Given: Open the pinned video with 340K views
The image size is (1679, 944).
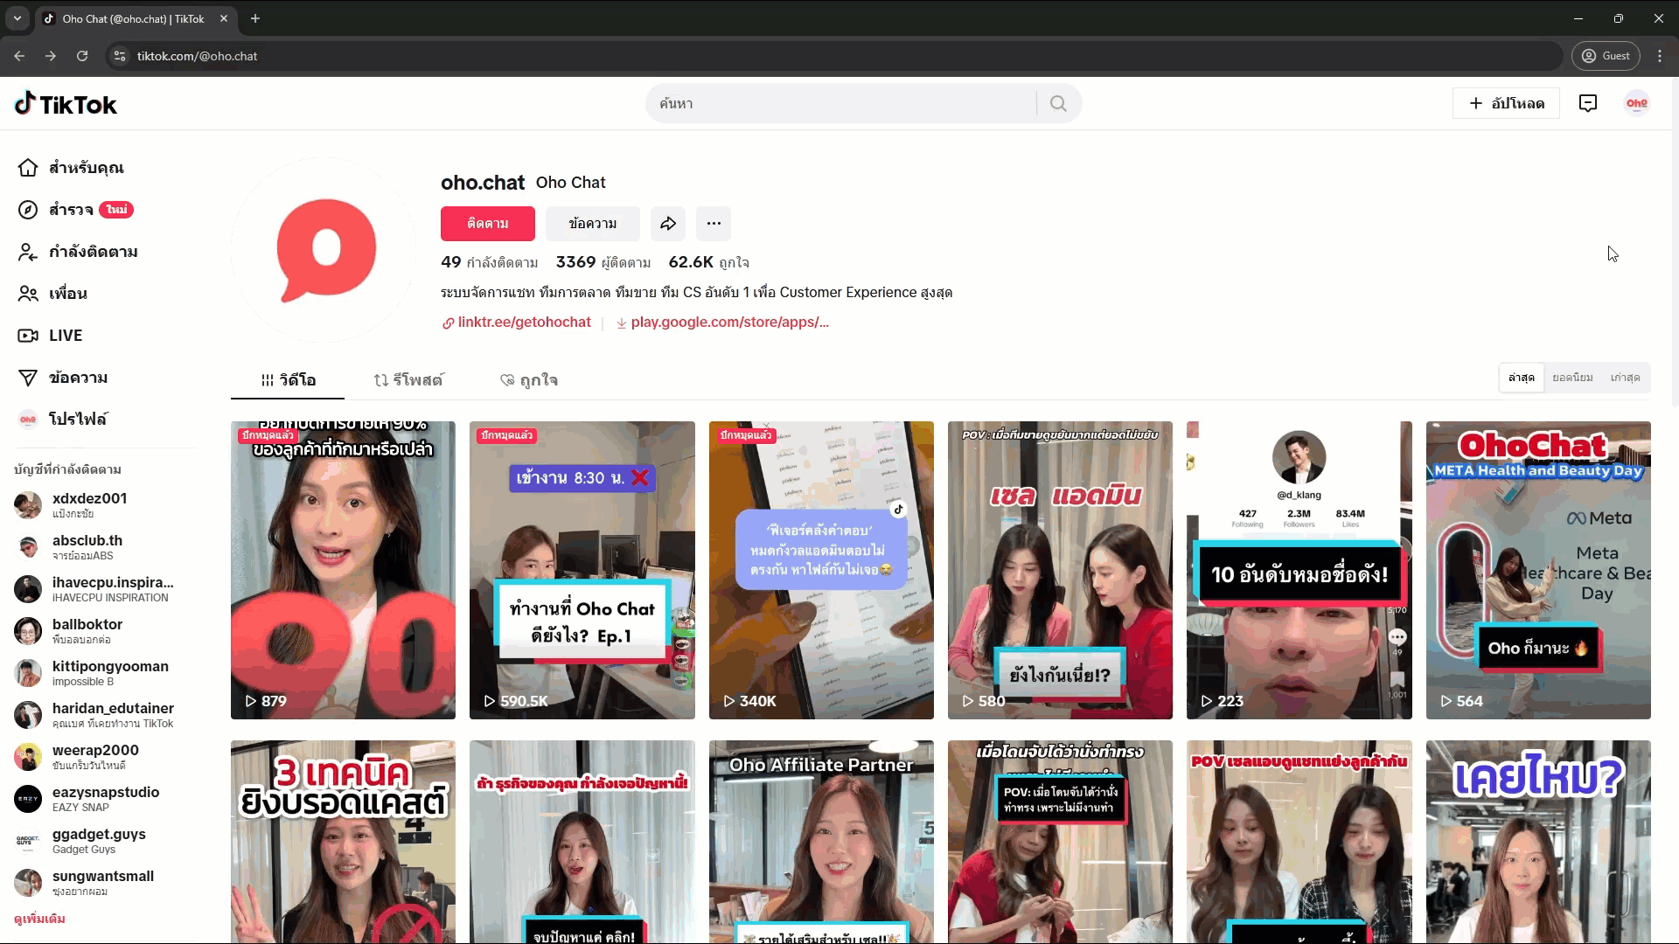Looking at the screenshot, I should coord(821,570).
